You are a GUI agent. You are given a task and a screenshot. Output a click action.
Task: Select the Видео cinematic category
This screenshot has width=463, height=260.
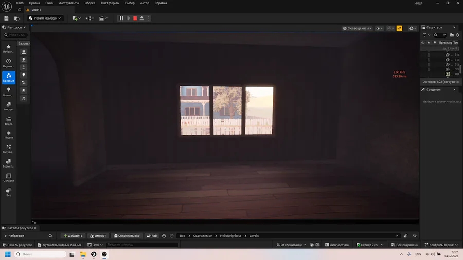coord(9,121)
